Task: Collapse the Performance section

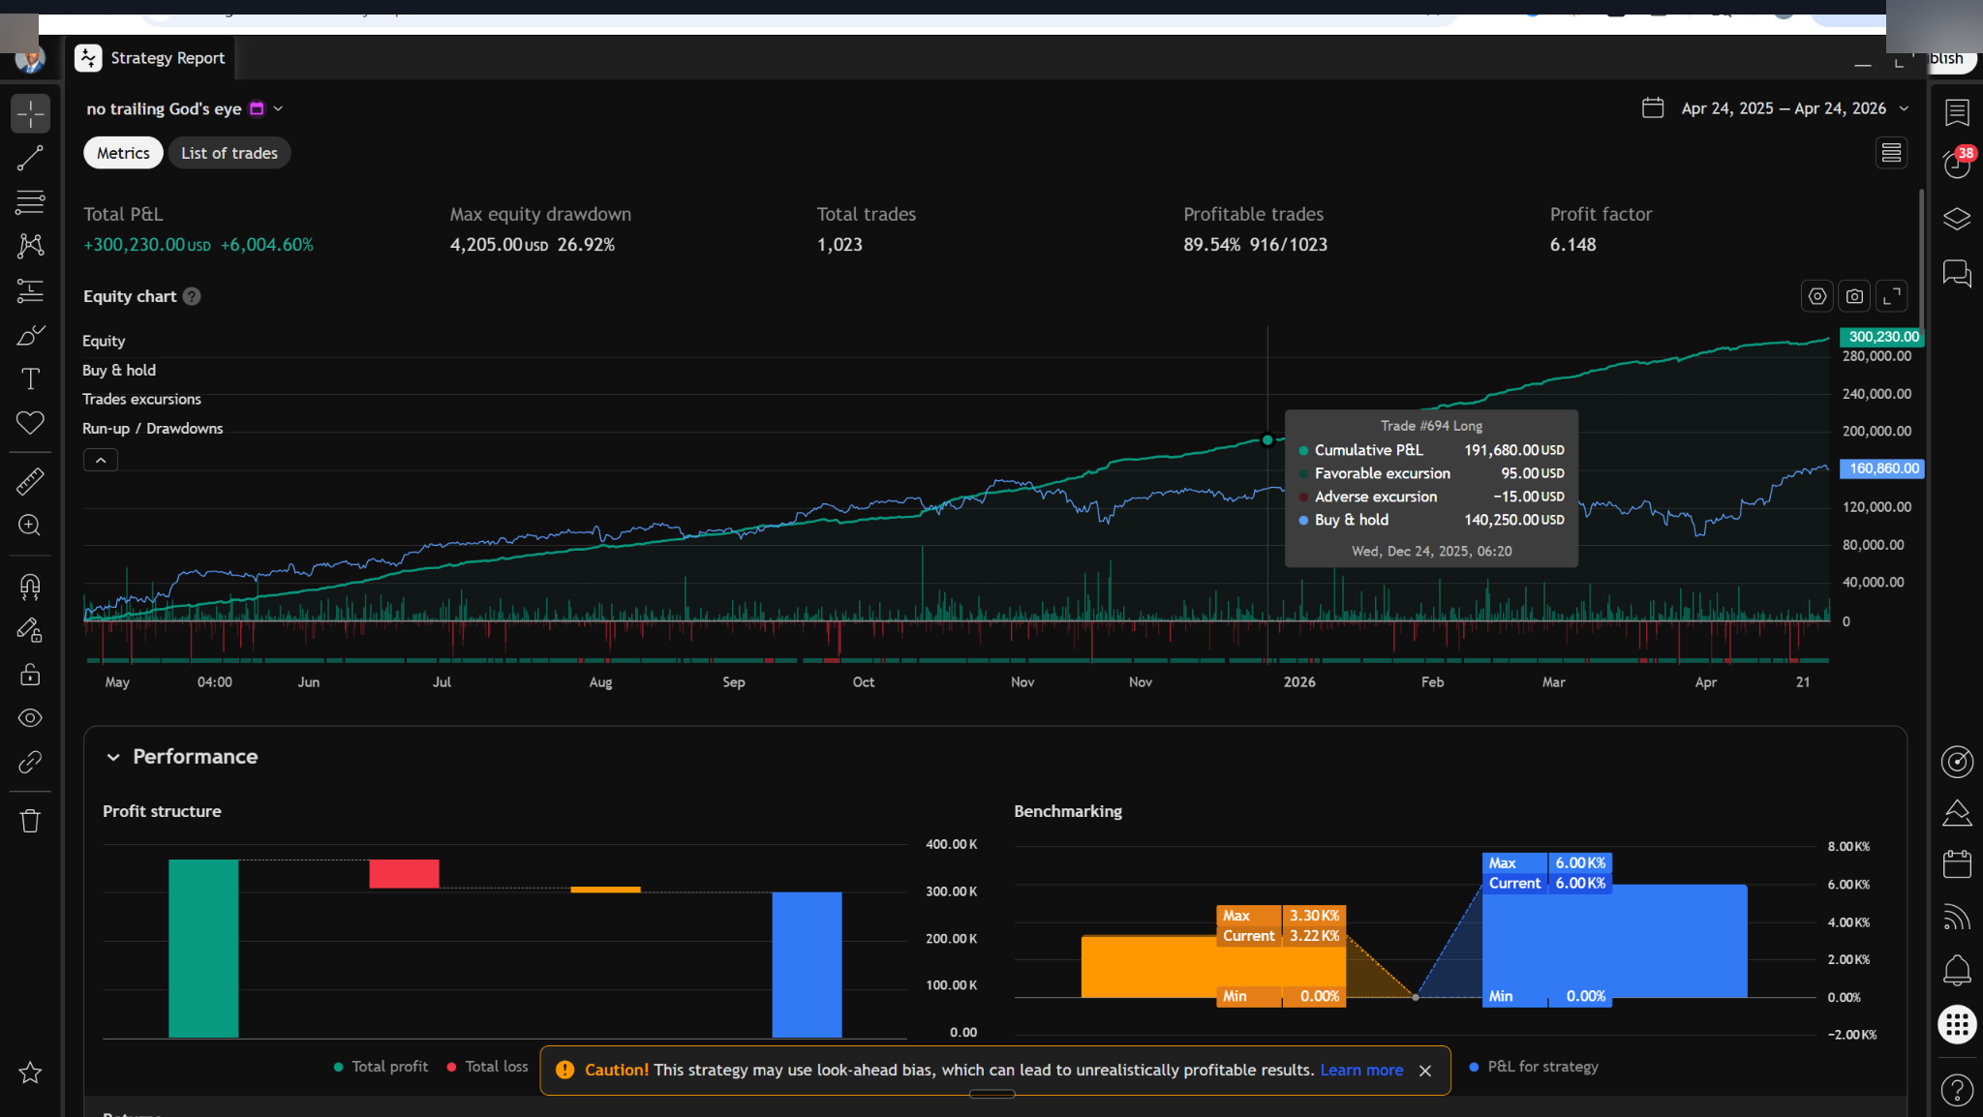Action: click(113, 757)
